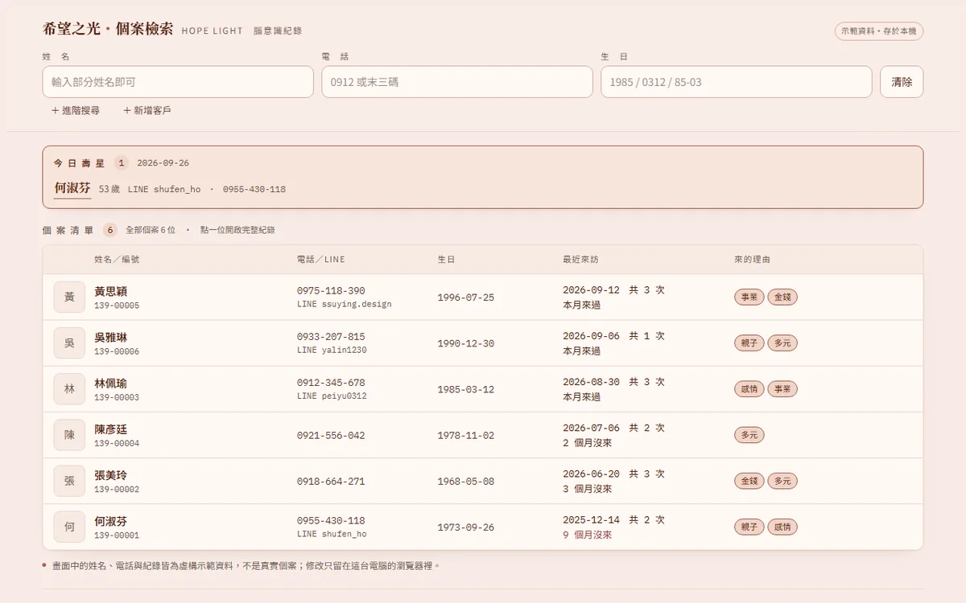Click the 吳 avatar icon
Image resolution: width=966 pixels, height=603 pixels.
click(69, 343)
